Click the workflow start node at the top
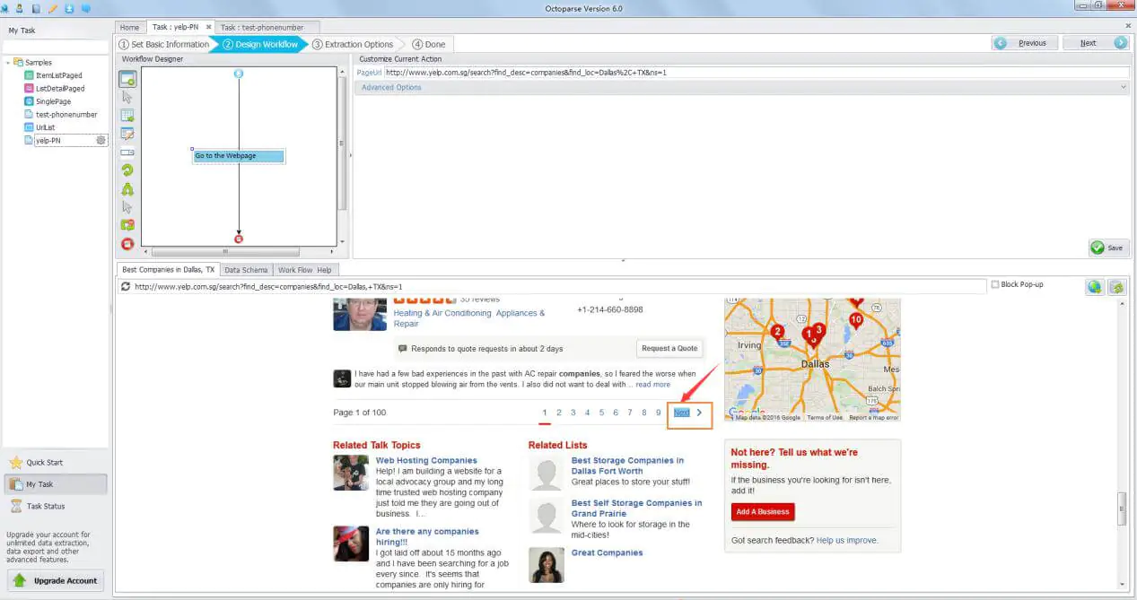This screenshot has width=1137, height=600. (x=239, y=74)
